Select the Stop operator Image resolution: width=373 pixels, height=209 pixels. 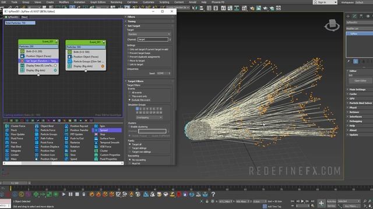click(103, 134)
